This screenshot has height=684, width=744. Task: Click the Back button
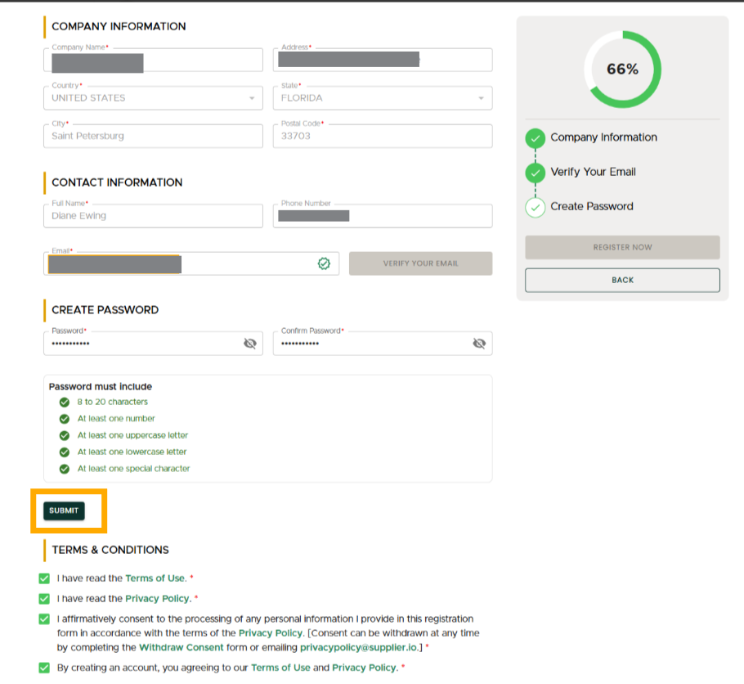coord(622,280)
